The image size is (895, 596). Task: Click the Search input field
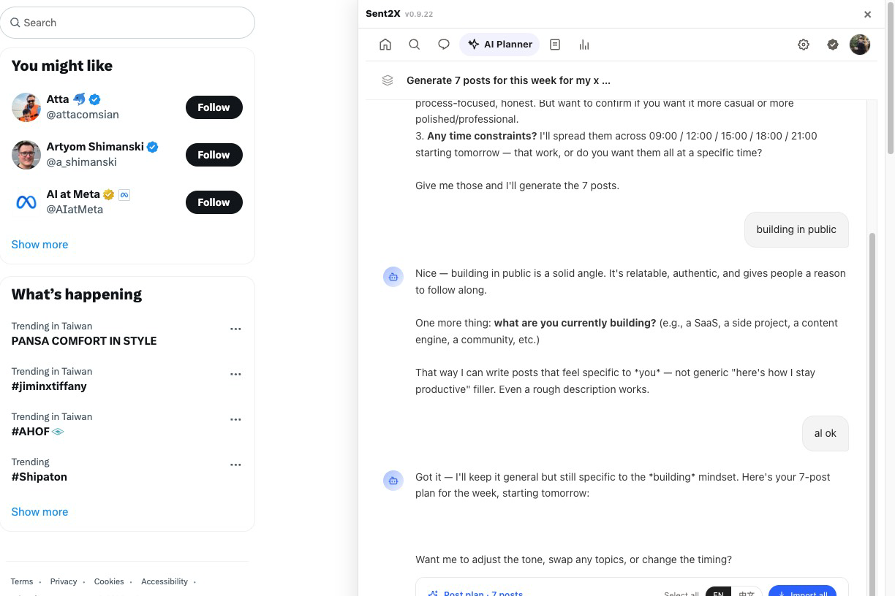(127, 23)
